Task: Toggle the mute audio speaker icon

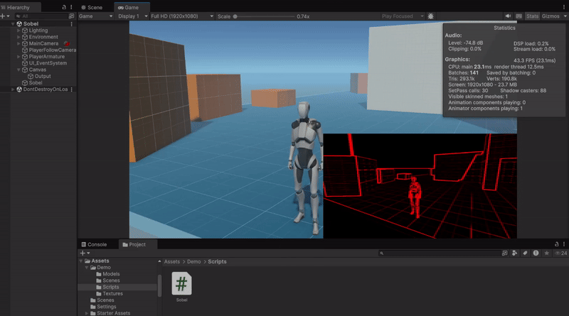Action: (x=508, y=16)
